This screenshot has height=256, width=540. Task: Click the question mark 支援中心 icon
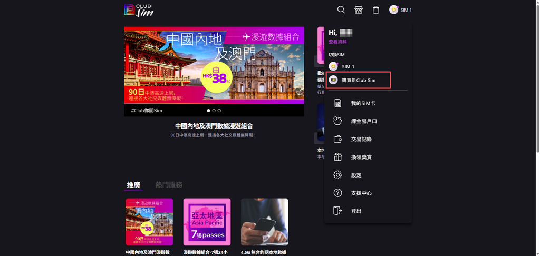(338, 193)
